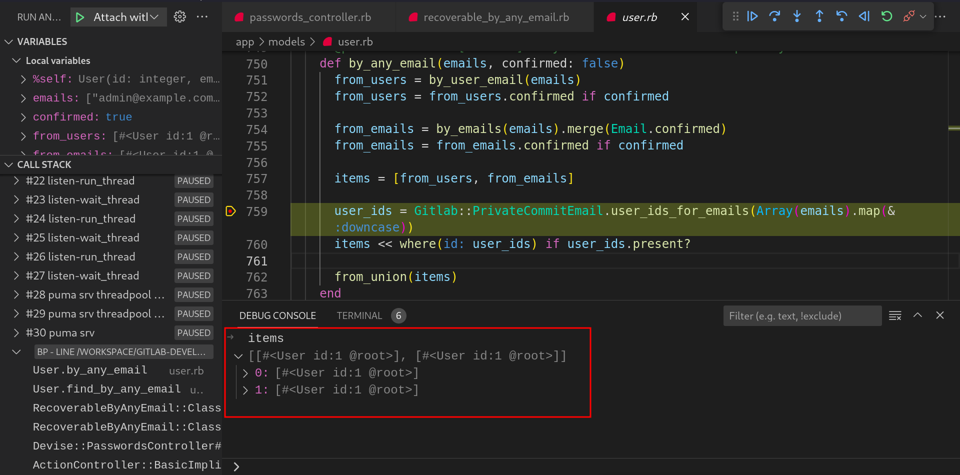Click the models breadcrumb segment

click(286, 42)
